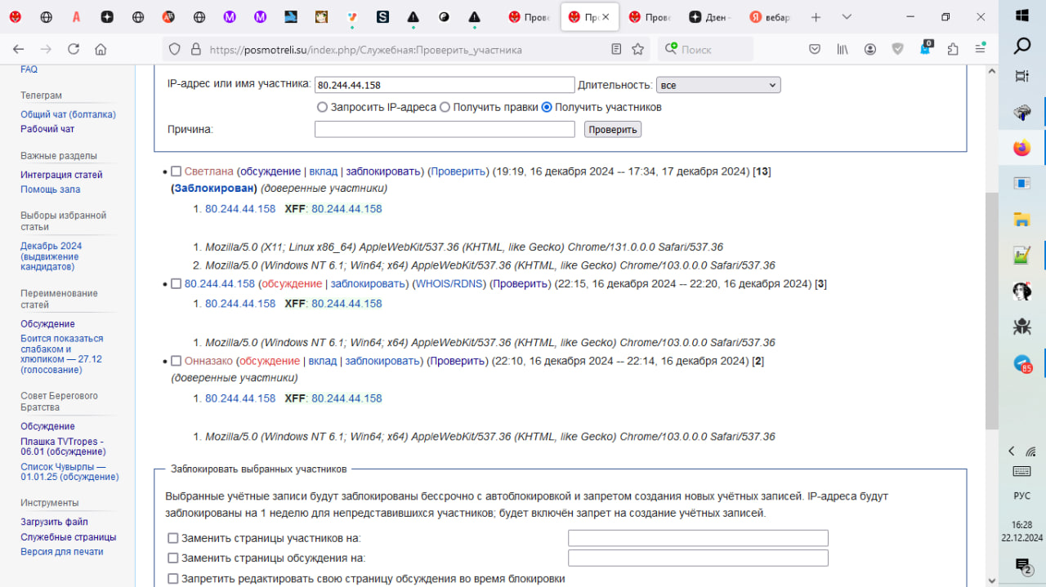Open the library icon in toolbar
The image size is (1046, 587).
tap(843, 49)
